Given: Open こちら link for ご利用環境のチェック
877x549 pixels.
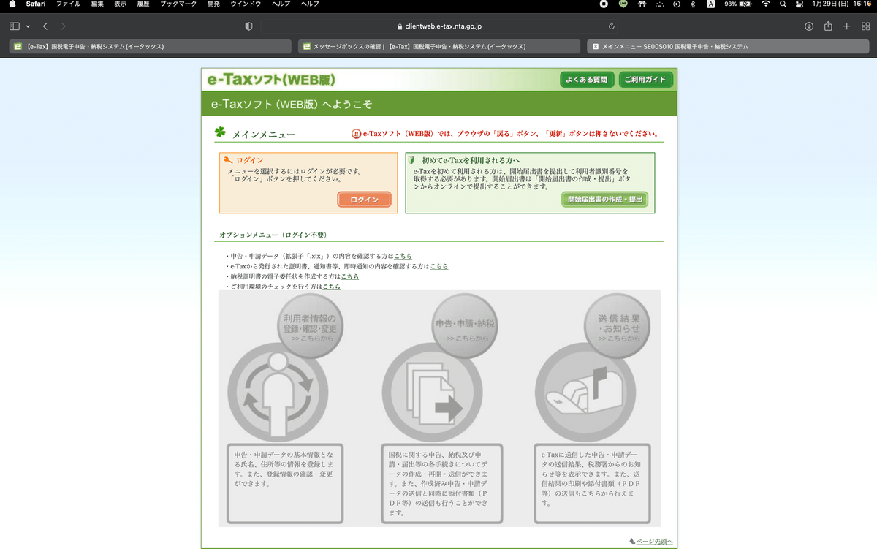Looking at the screenshot, I should 331,287.
